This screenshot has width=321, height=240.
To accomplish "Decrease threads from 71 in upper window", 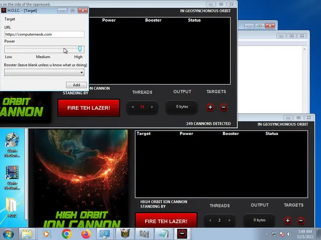I will click(133, 107).
